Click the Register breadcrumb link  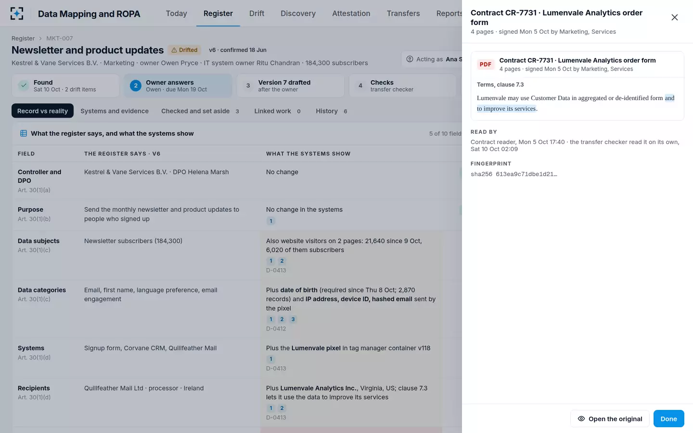23,38
